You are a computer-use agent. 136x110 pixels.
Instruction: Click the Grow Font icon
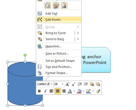coord(68,84)
